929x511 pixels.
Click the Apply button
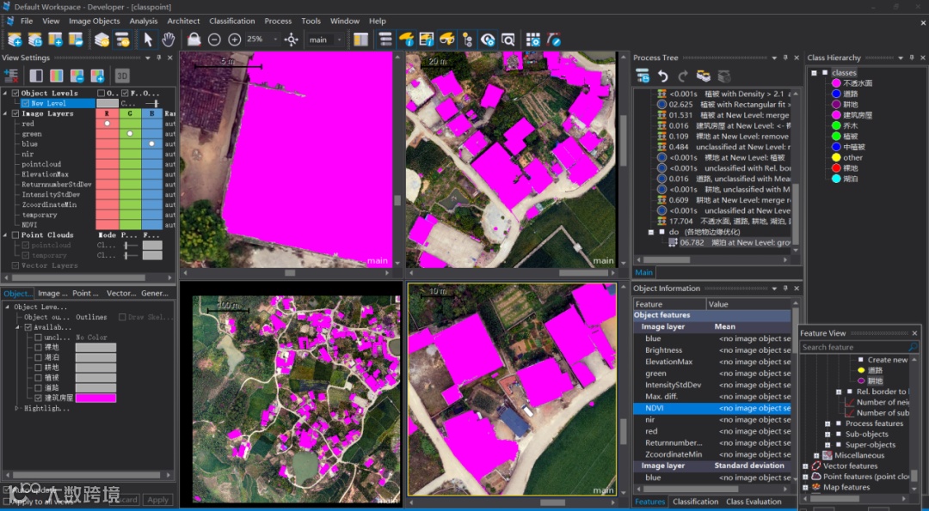coord(157,500)
